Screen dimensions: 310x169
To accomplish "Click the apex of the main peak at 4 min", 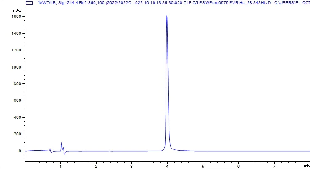I will (x=167, y=15).
